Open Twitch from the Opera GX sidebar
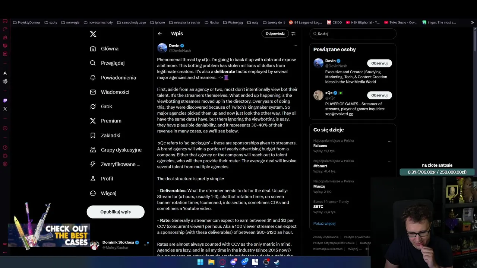The height and width of the screenshot is (268, 477). 5,100
